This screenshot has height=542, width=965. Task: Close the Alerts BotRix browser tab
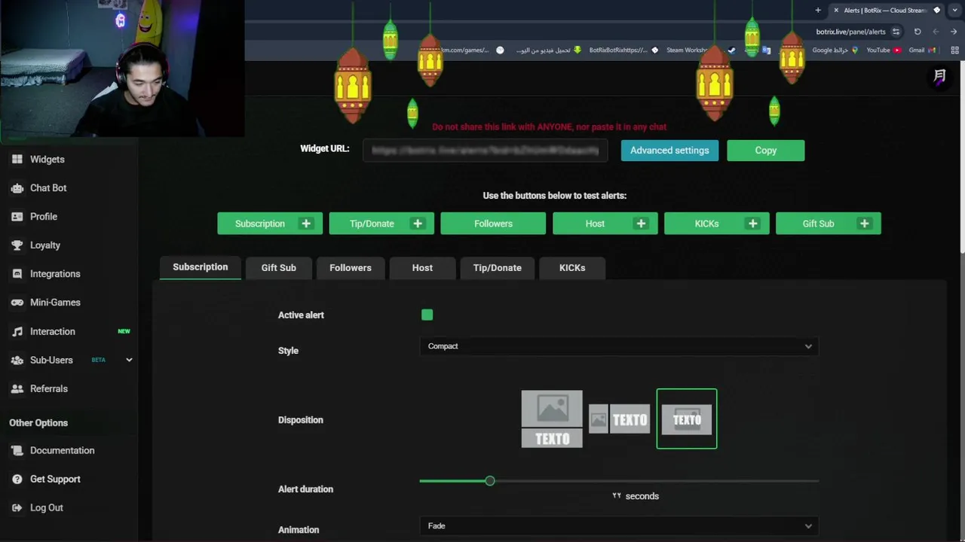pos(836,10)
